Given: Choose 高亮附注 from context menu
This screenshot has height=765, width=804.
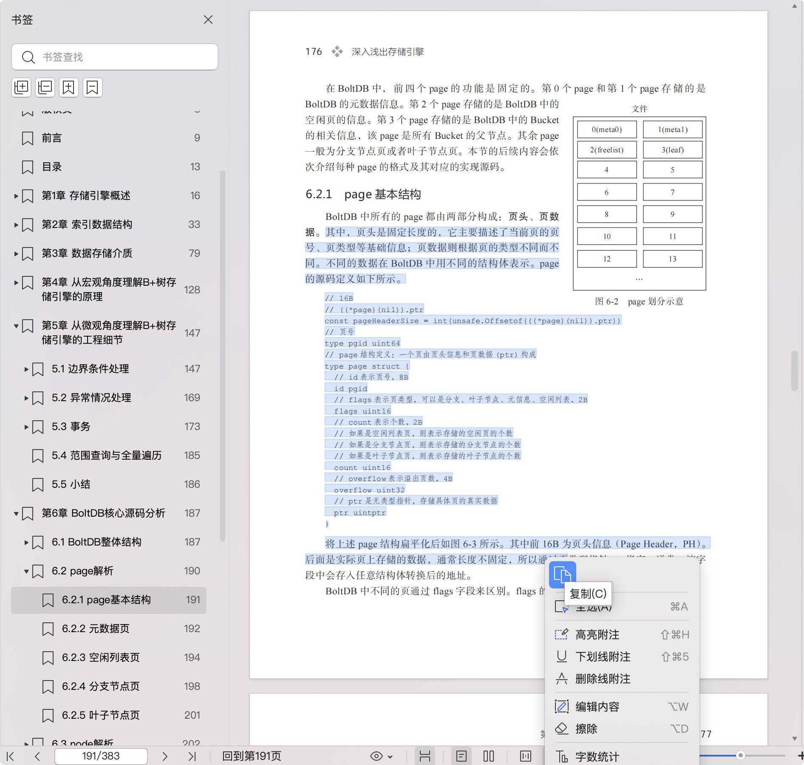Looking at the screenshot, I should point(597,635).
